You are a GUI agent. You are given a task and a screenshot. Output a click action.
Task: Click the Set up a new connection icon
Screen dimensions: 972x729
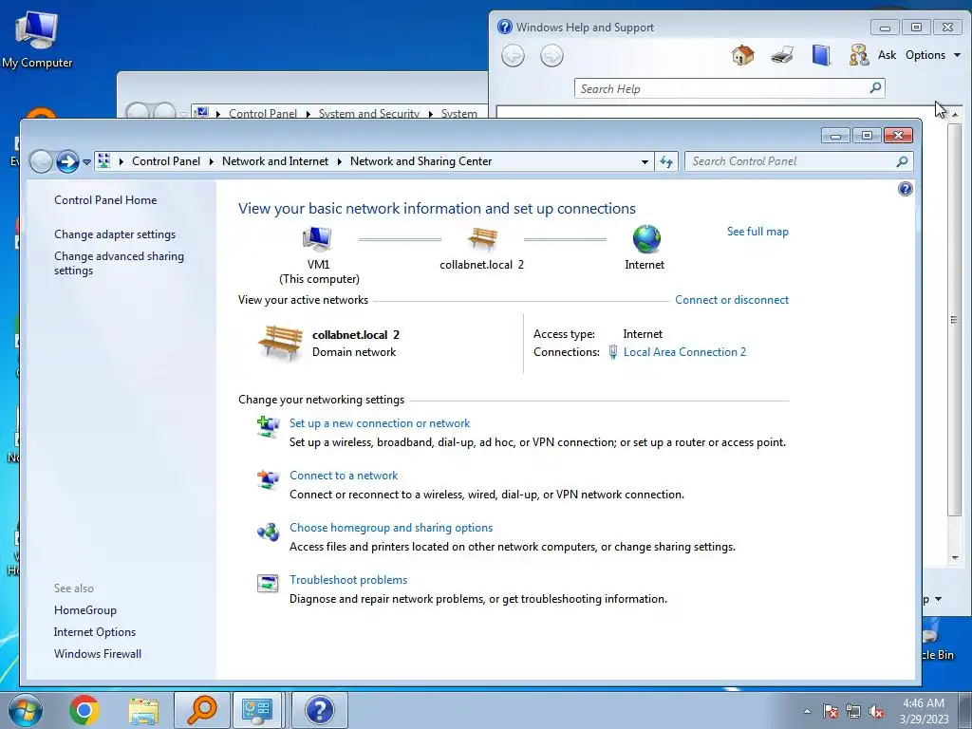[x=269, y=426]
